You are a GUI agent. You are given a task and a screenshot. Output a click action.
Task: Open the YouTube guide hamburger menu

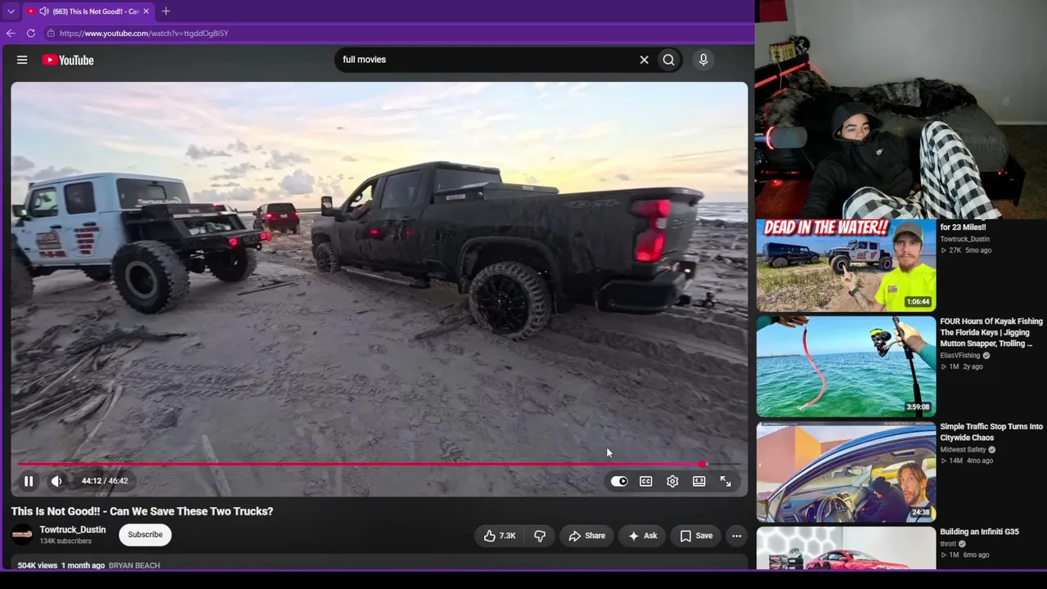[x=22, y=60]
